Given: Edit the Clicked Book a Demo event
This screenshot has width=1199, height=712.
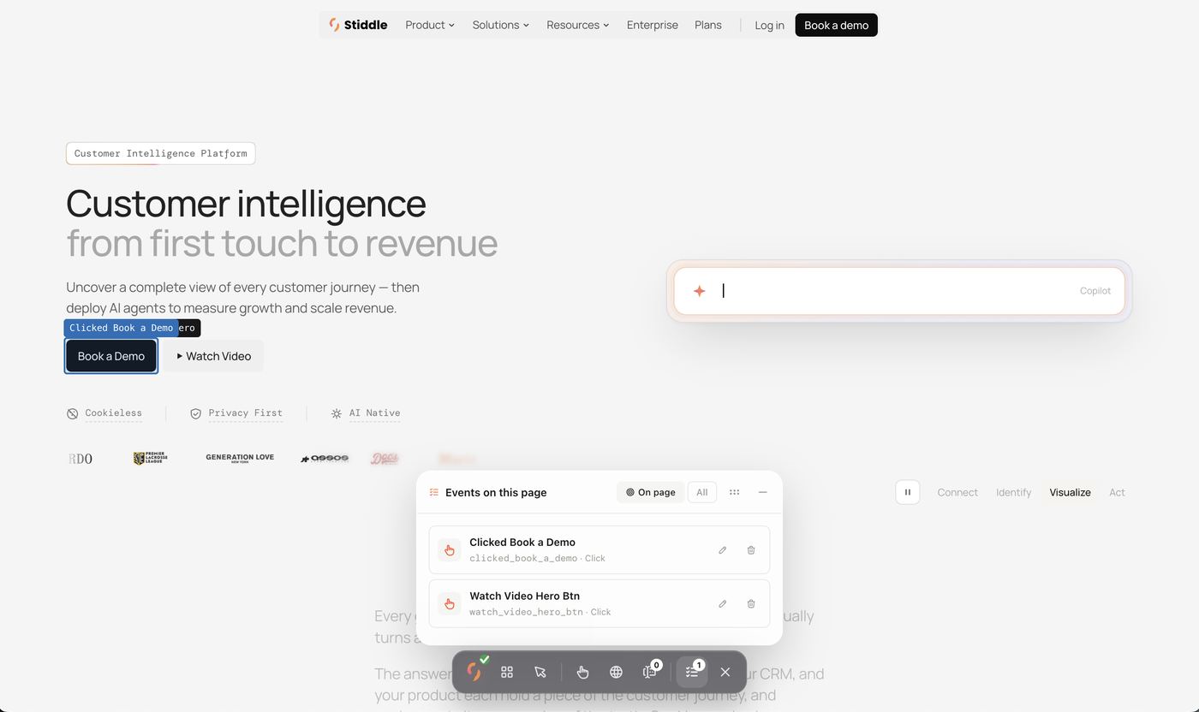Looking at the screenshot, I should coord(722,550).
